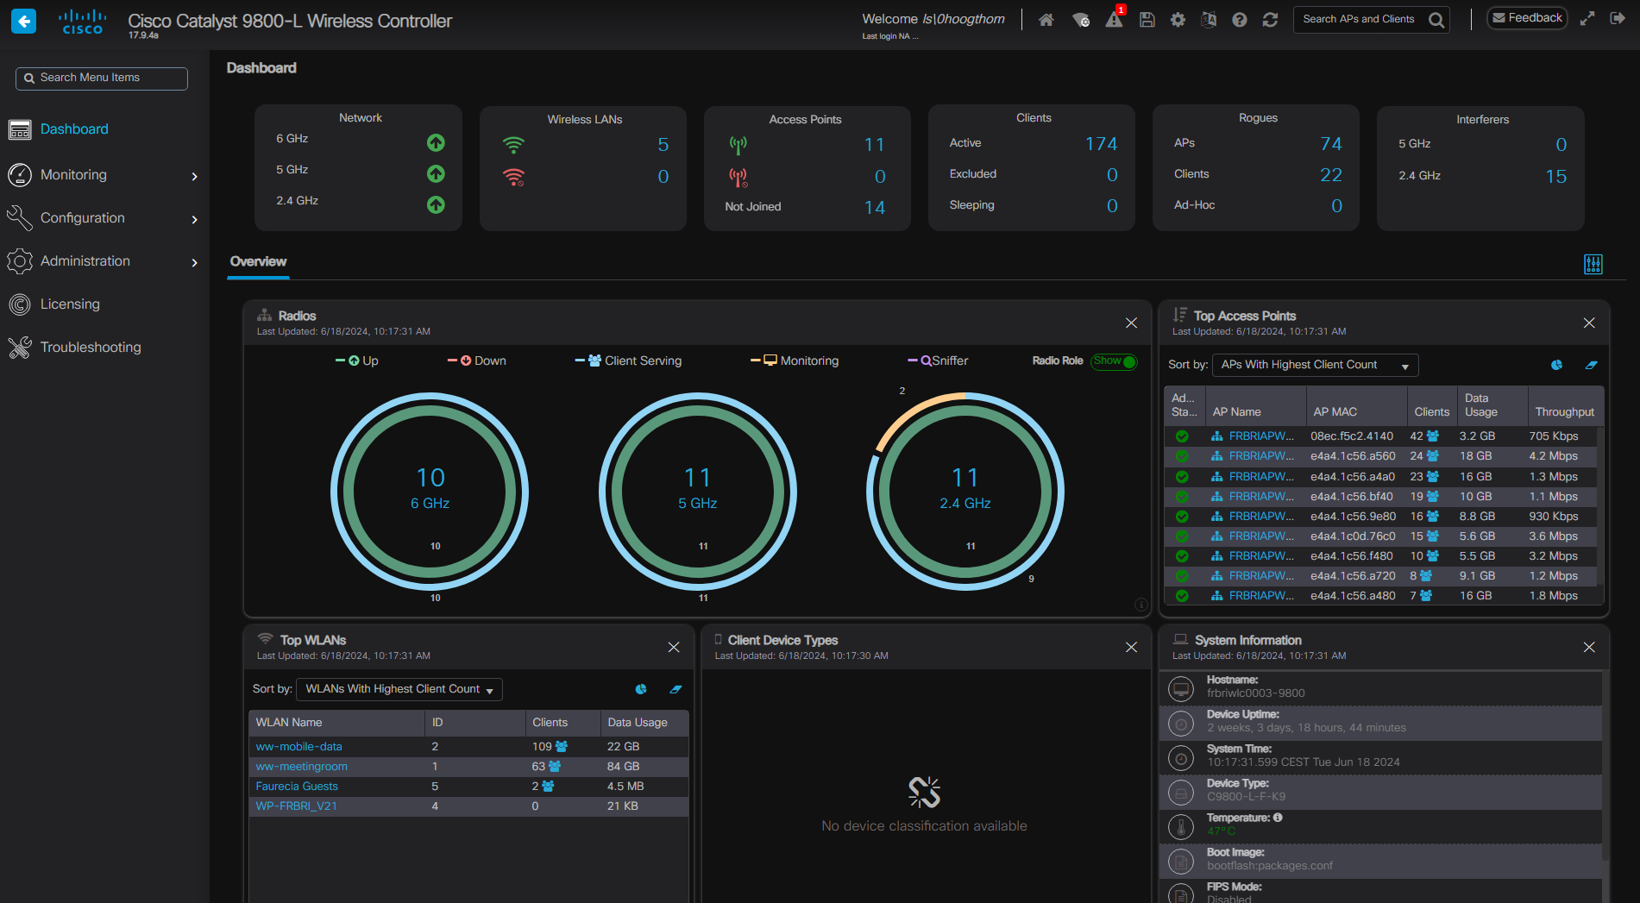This screenshot has width=1640, height=903.
Task: Toggle the Radio Role Show switch
Action: click(x=1114, y=361)
